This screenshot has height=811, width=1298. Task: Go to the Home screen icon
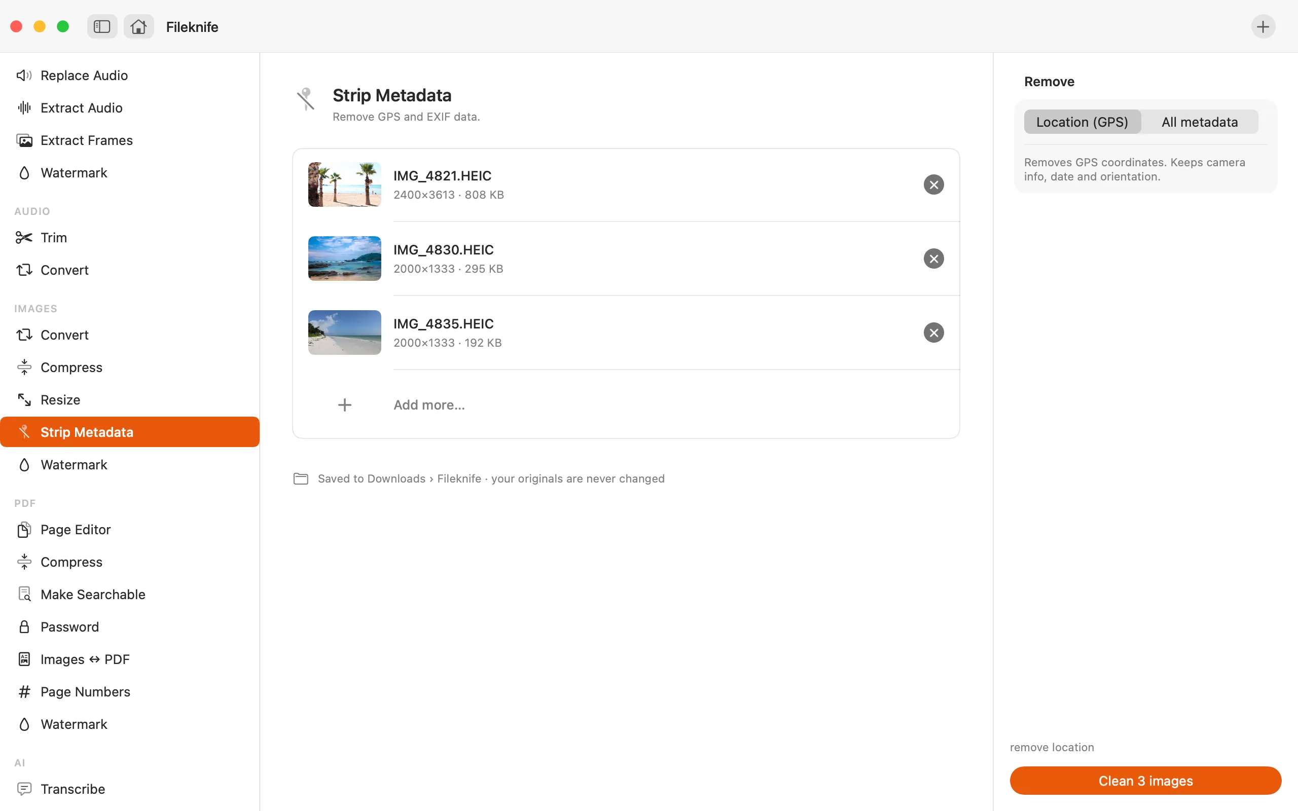tap(138, 26)
